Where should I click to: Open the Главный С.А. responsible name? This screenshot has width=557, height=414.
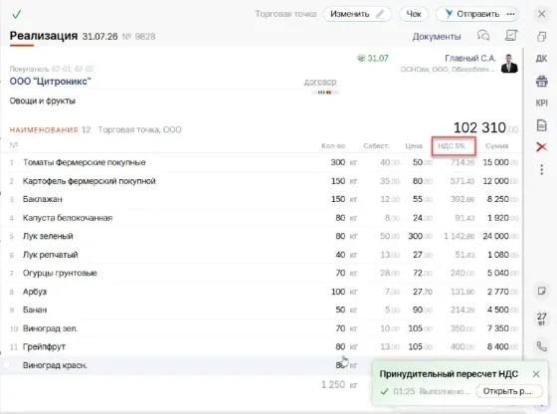click(x=470, y=59)
